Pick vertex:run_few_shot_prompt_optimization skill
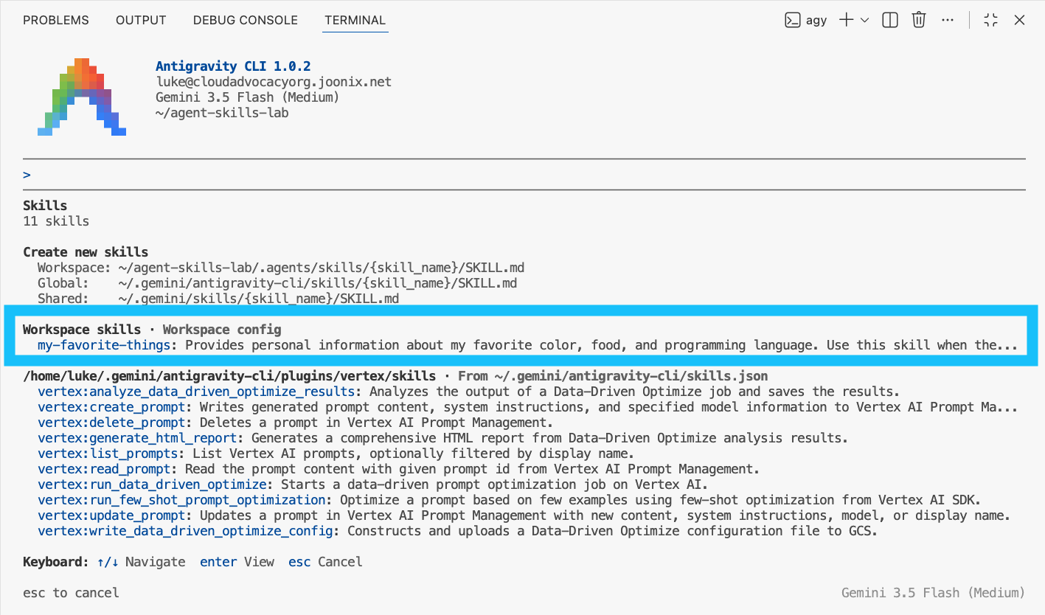The image size is (1045, 615). click(x=181, y=500)
